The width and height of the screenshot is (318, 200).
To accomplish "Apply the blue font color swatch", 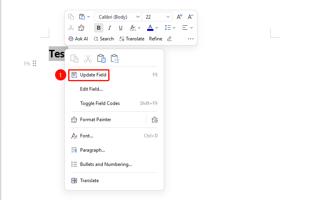I will pyautogui.click(x=150, y=28).
